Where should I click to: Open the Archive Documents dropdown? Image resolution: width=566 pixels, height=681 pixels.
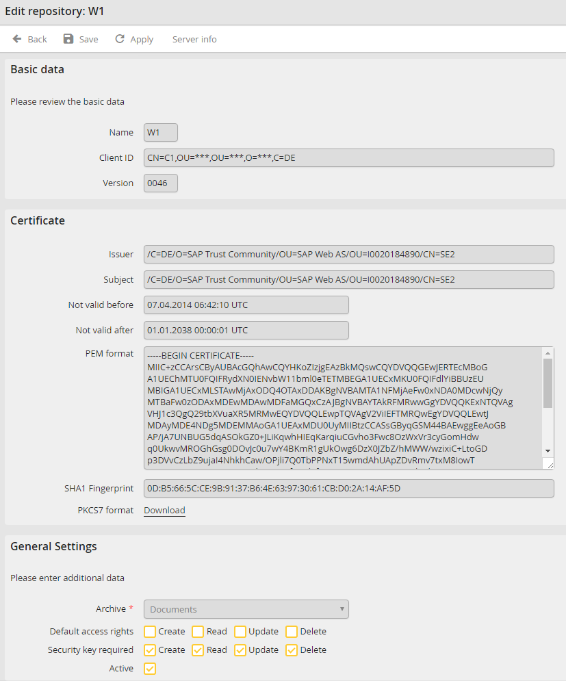[246, 609]
